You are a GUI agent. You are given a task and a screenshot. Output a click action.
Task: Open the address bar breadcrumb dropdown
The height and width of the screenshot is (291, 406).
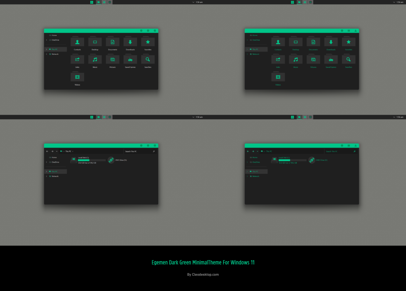click(x=57, y=151)
